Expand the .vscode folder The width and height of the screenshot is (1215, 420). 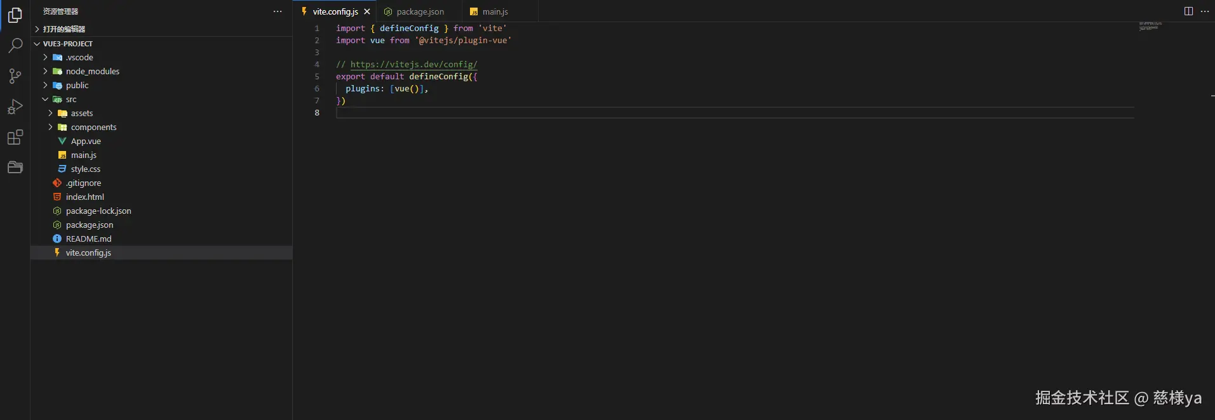45,57
